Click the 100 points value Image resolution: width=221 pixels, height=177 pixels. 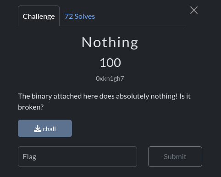pyautogui.click(x=110, y=62)
